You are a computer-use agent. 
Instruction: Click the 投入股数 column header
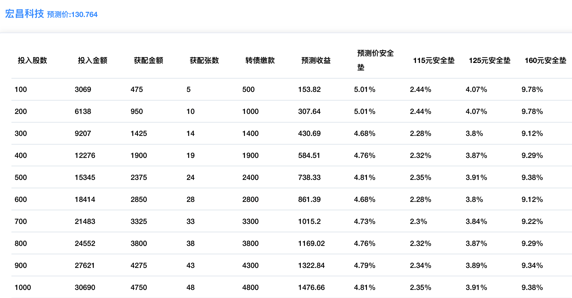tap(32, 60)
